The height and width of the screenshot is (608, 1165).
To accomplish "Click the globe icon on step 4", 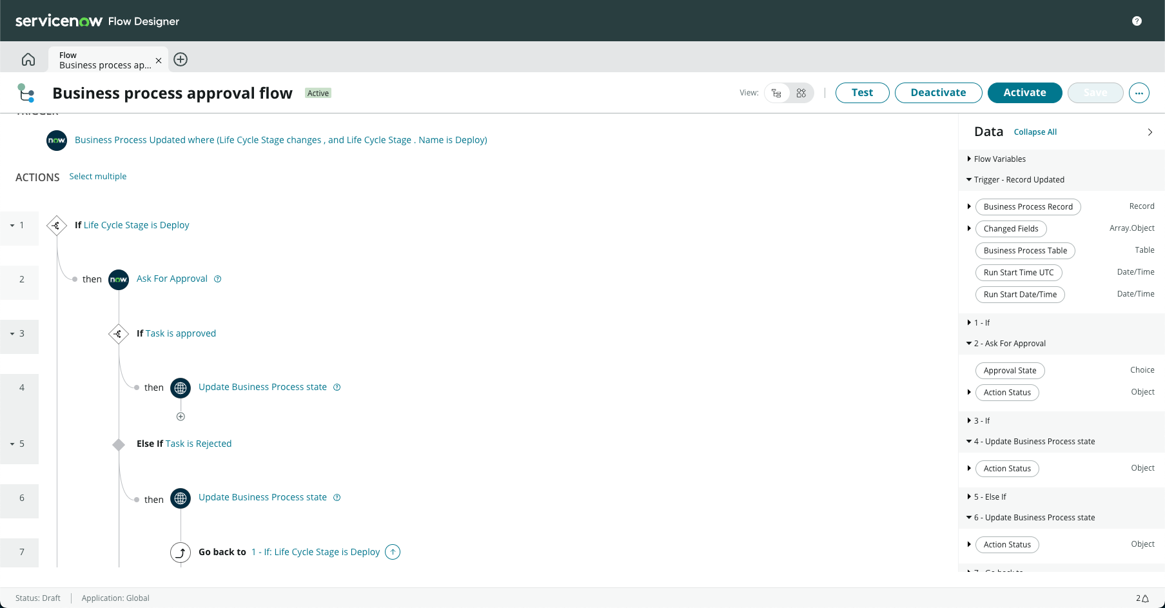I will [x=181, y=387].
